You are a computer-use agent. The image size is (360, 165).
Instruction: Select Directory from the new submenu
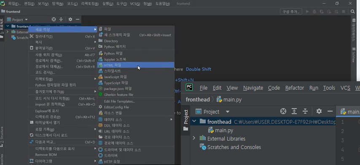click(136, 41)
